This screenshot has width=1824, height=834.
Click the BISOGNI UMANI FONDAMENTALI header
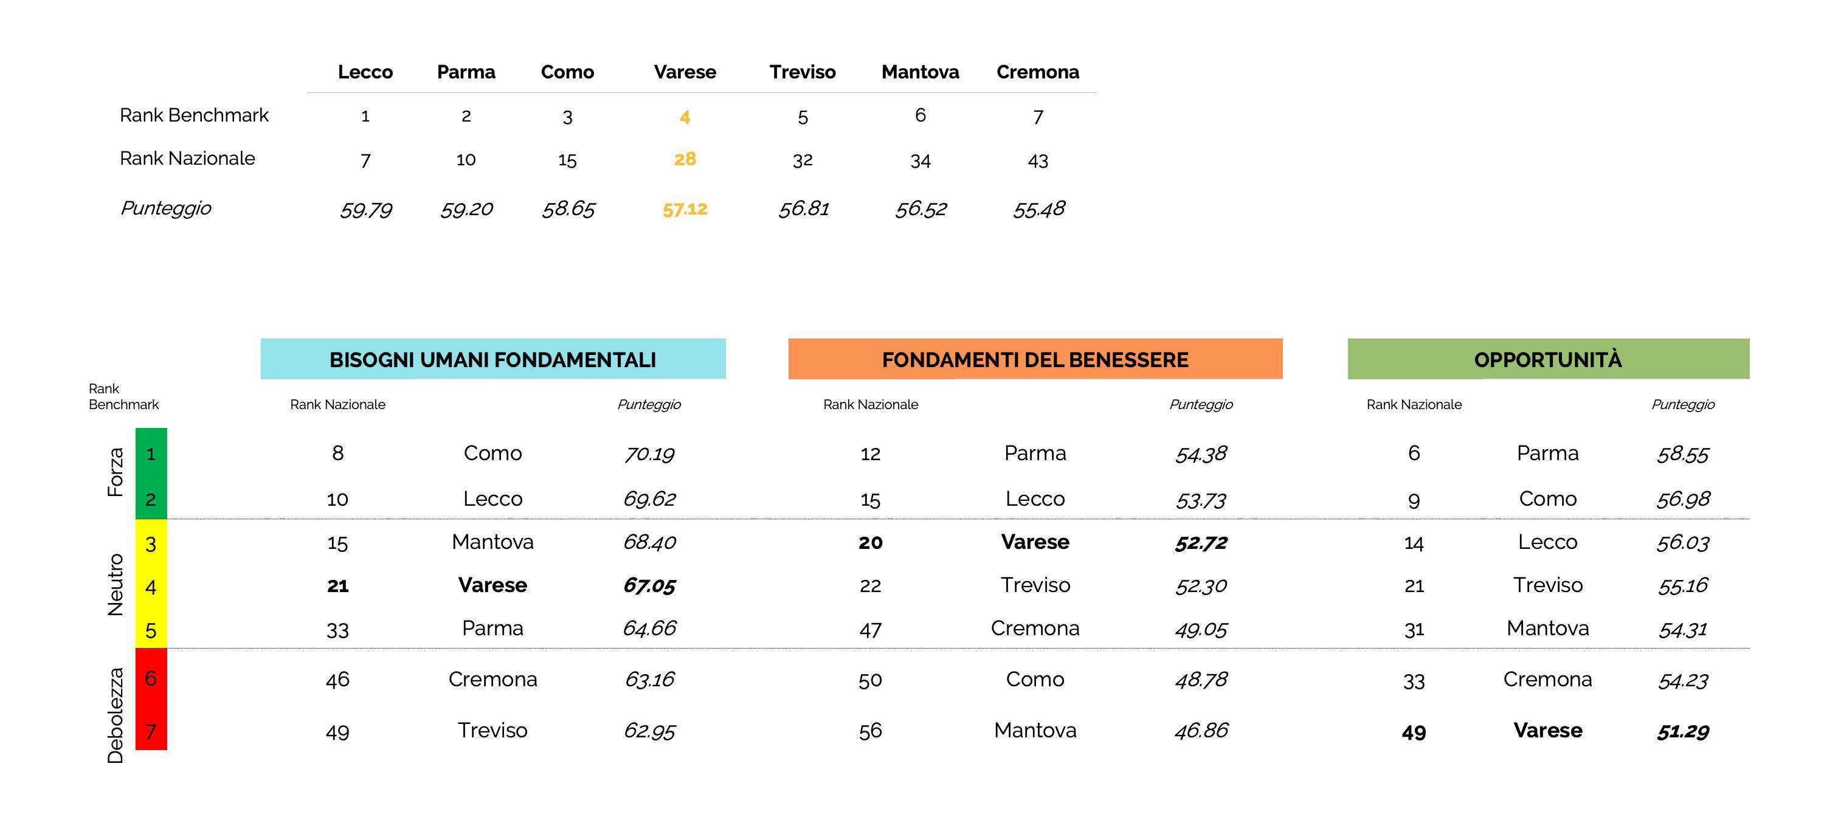(x=493, y=359)
